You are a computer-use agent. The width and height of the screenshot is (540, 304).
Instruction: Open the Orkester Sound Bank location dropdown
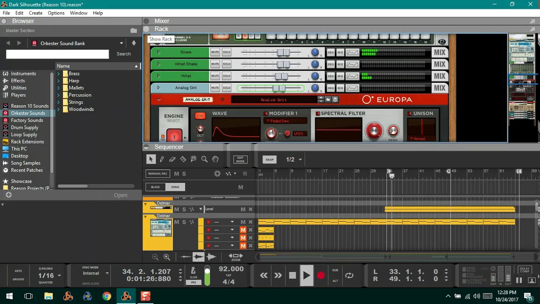[121, 43]
